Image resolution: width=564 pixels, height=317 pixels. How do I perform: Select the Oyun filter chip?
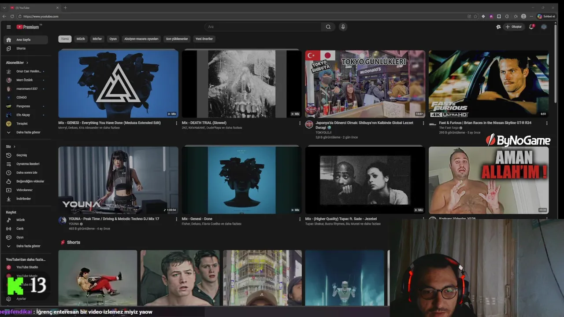point(113,39)
